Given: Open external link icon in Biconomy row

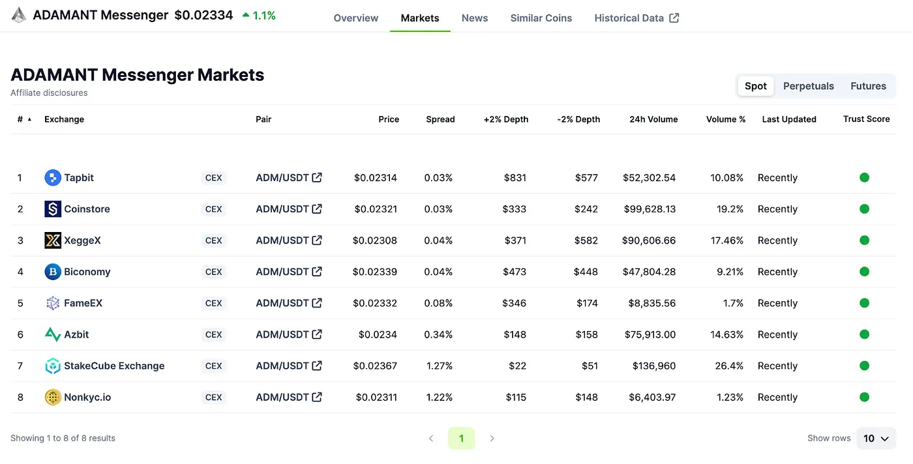Looking at the screenshot, I should (x=317, y=271).
